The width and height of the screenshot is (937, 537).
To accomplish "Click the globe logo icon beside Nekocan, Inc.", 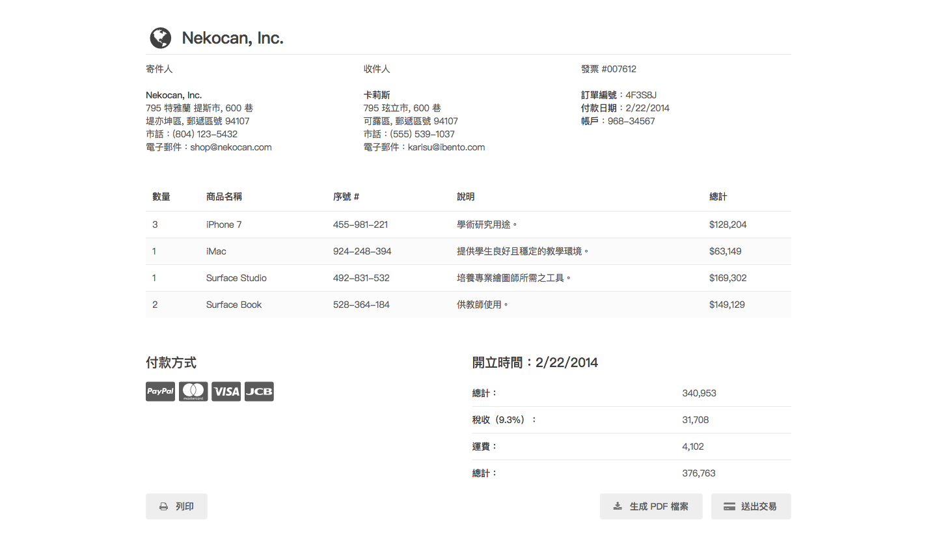I will tap(161, 38).
